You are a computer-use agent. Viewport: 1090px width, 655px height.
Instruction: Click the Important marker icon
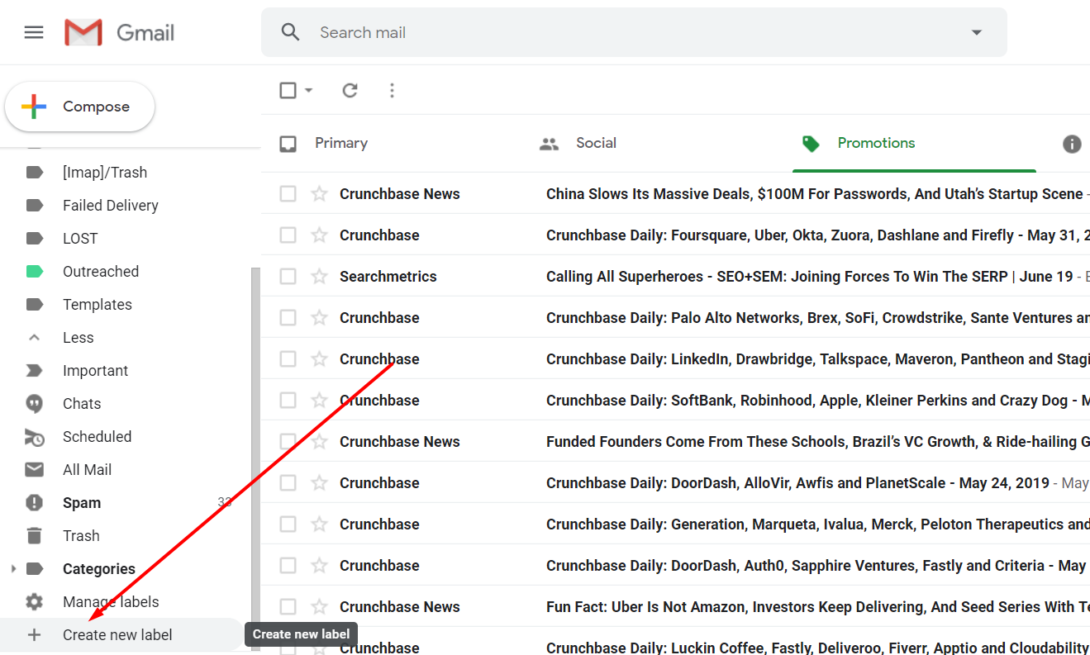[35, 371]
